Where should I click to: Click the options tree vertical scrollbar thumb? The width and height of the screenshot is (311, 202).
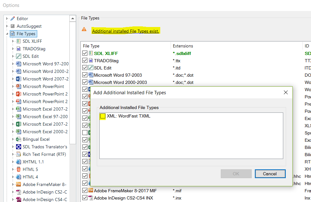click(73, 83)
